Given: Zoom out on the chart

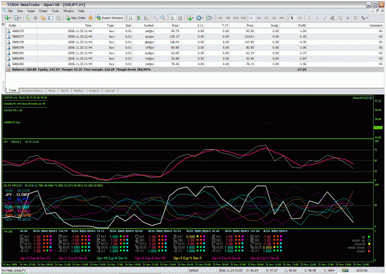Looking at the screenshot, I should 162,18.
